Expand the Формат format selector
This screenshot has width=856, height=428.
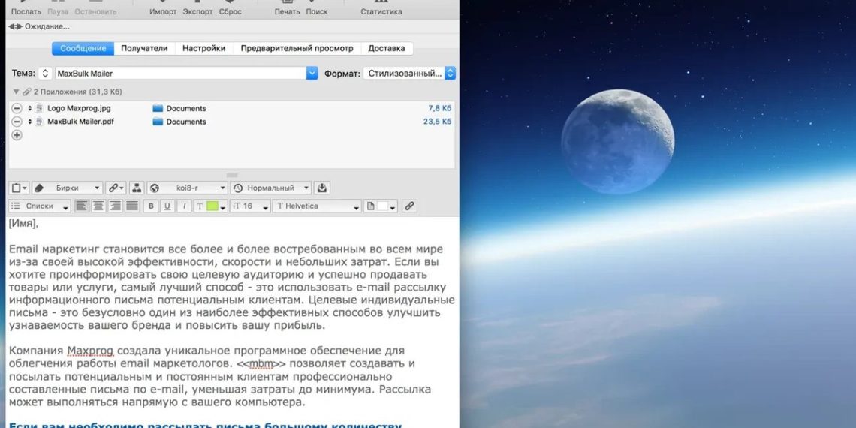pyautogui.click(x=450, y=74)
